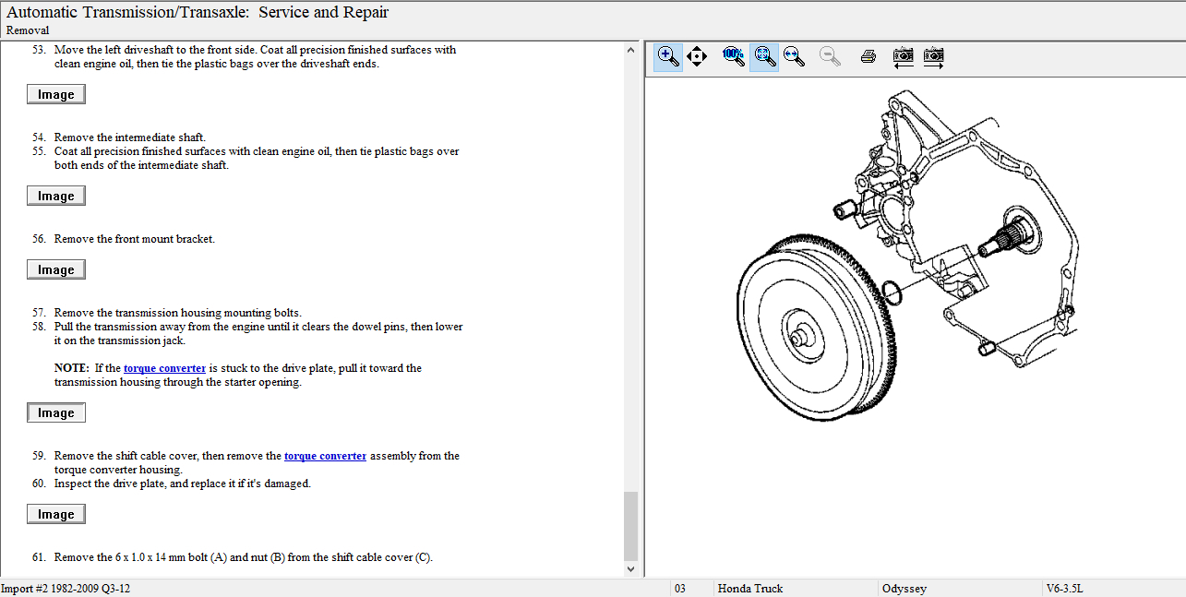This screenshot has width=1186, height=597.
Task: Select the zoom in magnifier tool
Action: 668,57
